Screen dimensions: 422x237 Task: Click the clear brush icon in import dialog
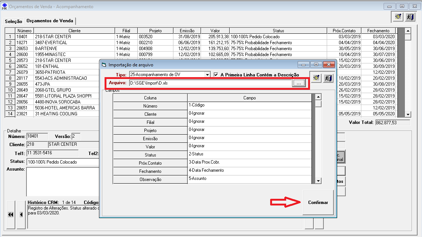pyautogui.click(x=316, y=78)
